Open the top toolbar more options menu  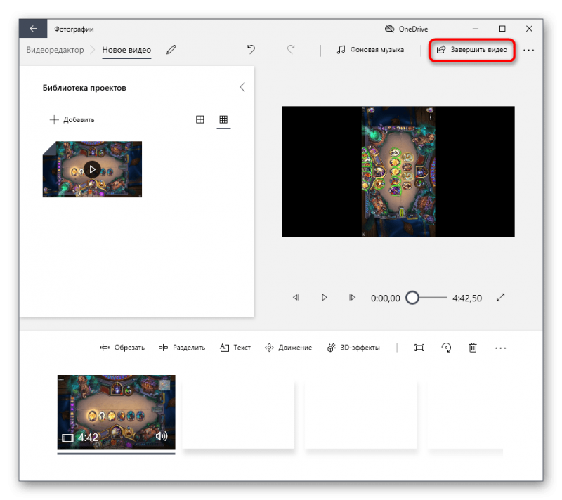pyautogui.click(x=529, y=50)
